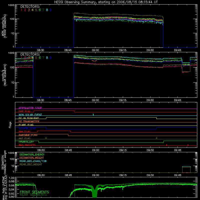This screenshot has width=200, height=200.
Task: Click the 09:30 tick label under the rear segments plot
Action: tap(150, 100)
